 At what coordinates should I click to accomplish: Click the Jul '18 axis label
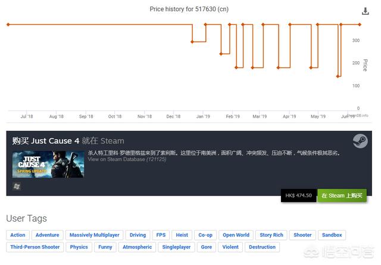[27, 116]
